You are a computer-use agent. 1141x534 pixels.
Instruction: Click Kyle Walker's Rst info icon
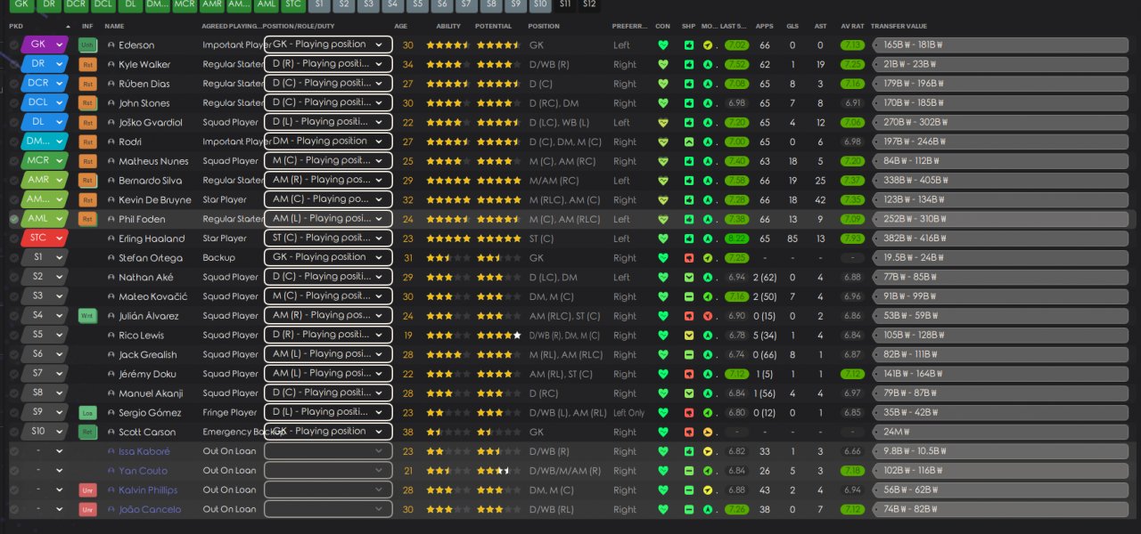coord(87,64)
